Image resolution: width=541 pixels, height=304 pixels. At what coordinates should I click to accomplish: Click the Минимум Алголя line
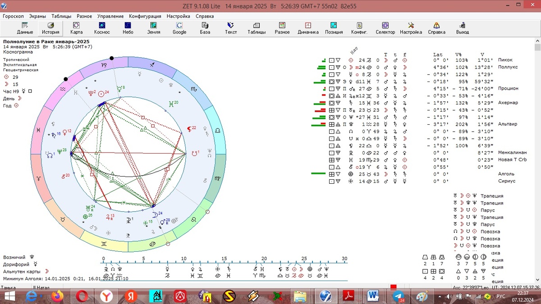(x=65, y=279)
